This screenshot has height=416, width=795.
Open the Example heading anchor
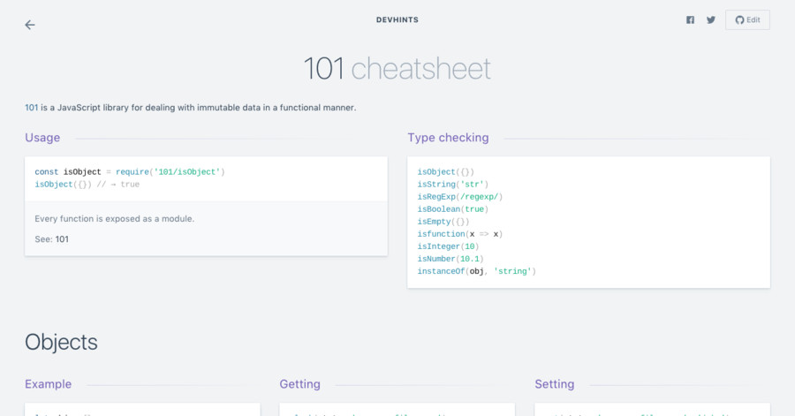tap(49, 384)
